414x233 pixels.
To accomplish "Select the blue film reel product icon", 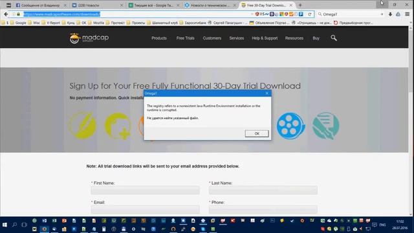I will [290, 126].
